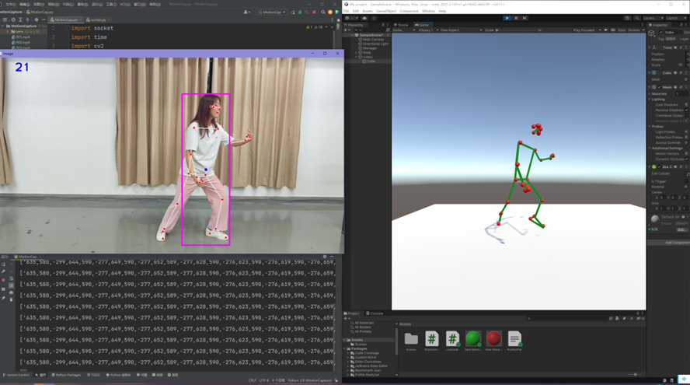
Task: Click the Step frame button in Unity
Action: pyautogui.click(x=524, y=17)
